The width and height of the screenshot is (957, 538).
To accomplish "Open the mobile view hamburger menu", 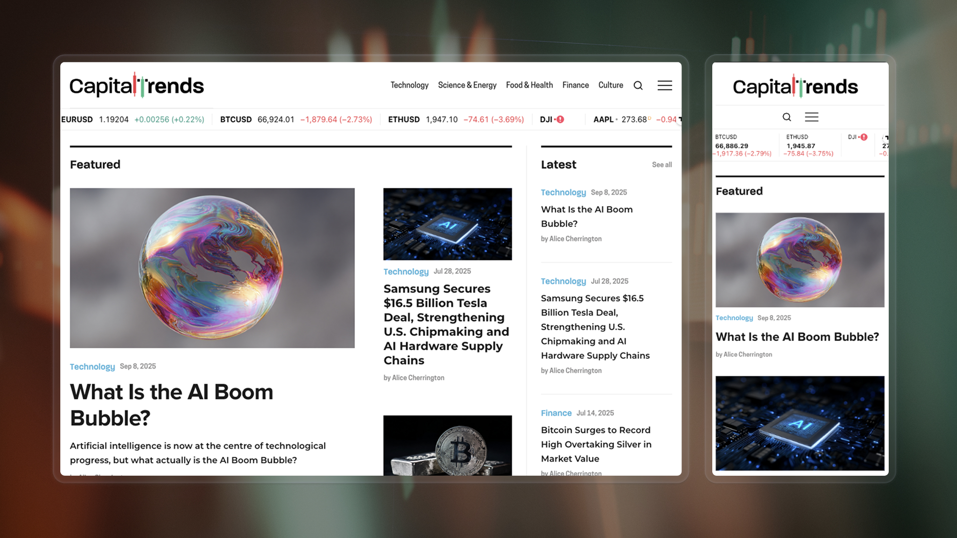I will 811,117.
